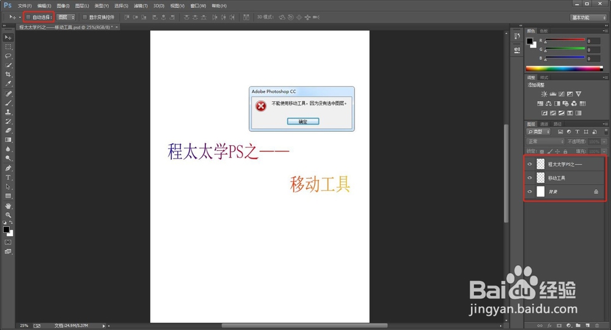Toggle Quick Mask mode icon
Viewport: 611px width, 330px height.
pos(8,242)
